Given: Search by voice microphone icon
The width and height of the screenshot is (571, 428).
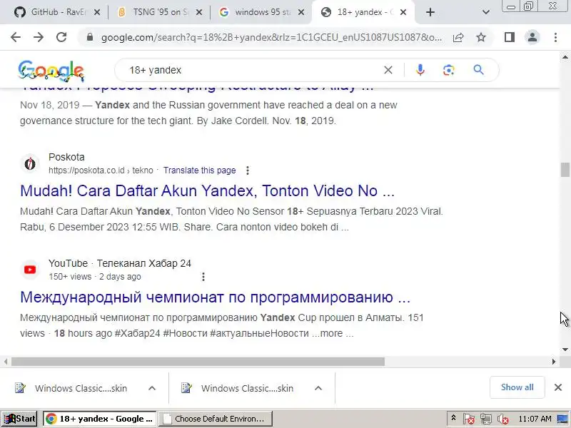Looking at the screenshot, I should click(420, 70).
